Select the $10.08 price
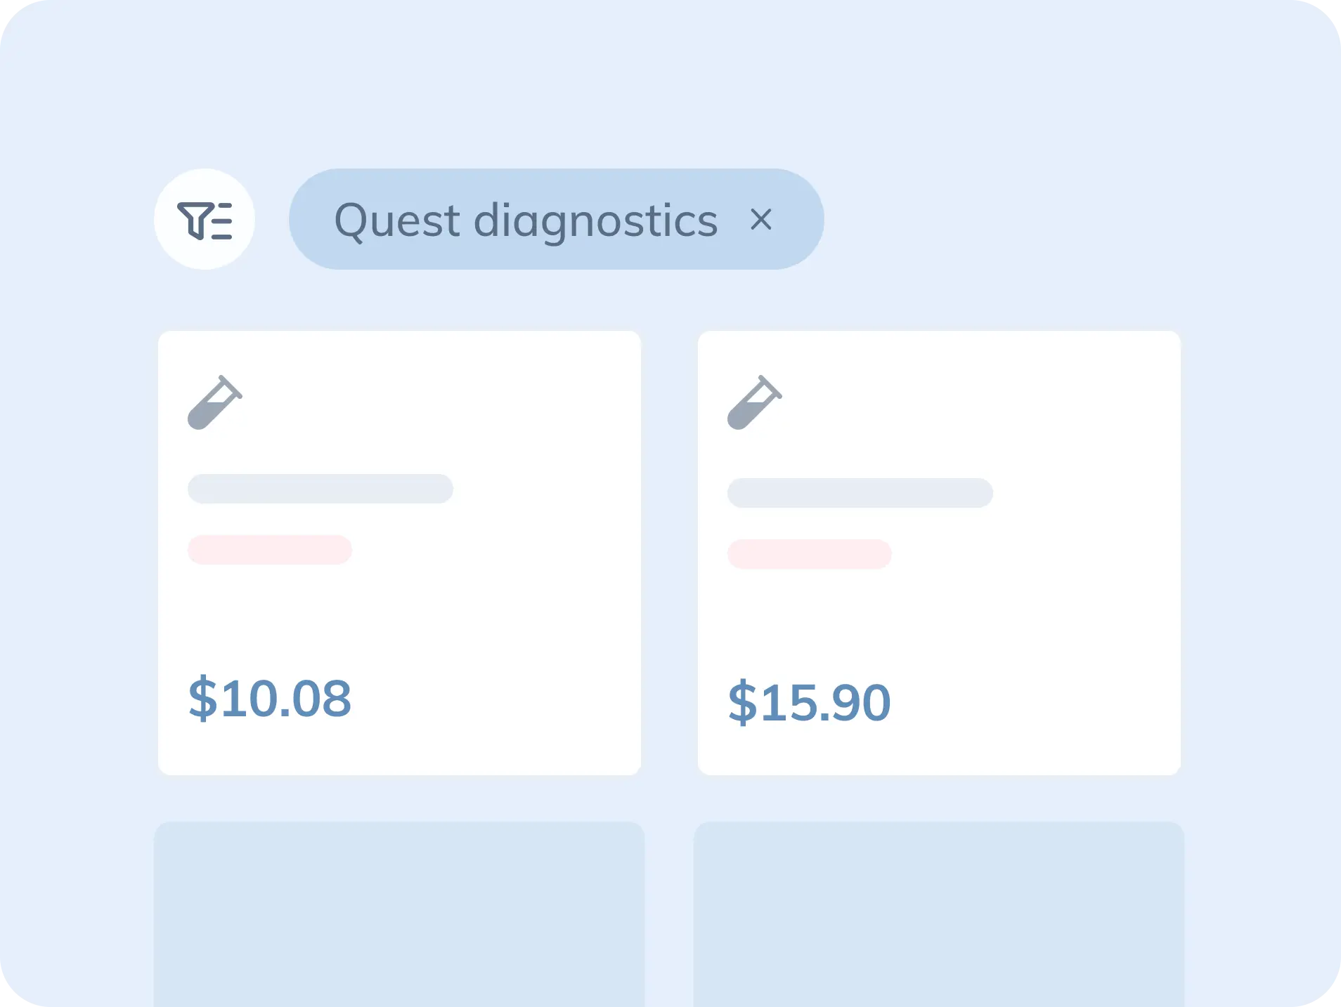Image resolution: width=1341 pixels, height=1007 pixels. click(270, 699)
